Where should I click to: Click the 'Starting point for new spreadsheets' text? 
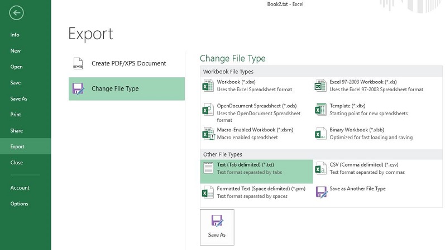[369, 114]
